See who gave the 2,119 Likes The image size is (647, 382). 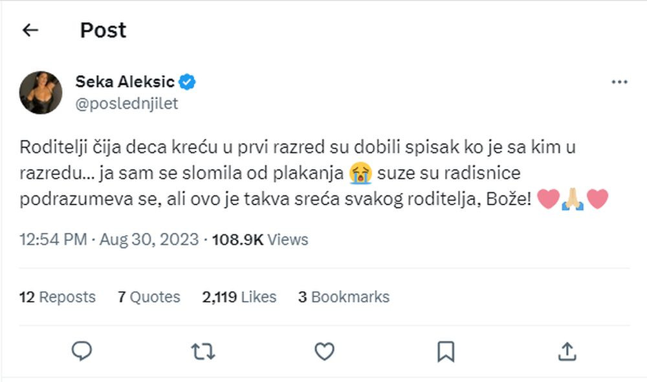239,297
